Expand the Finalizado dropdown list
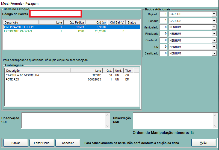Viewport: 219px width, 150px height. click(x=214, y=34)
